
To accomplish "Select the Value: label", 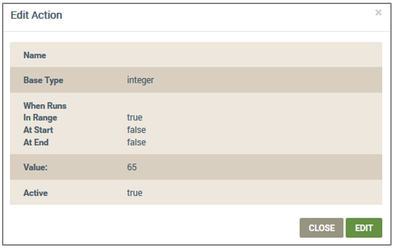I will [x=36, y=167].
